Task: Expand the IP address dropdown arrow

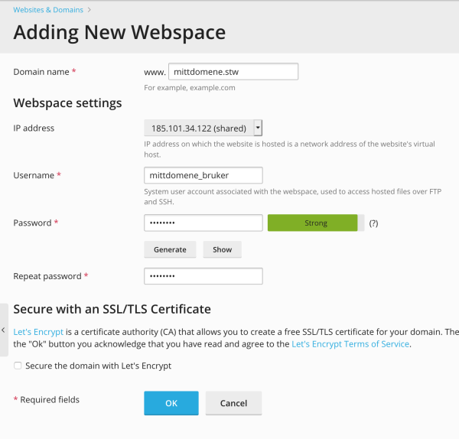Action: [x=258, y=128]
